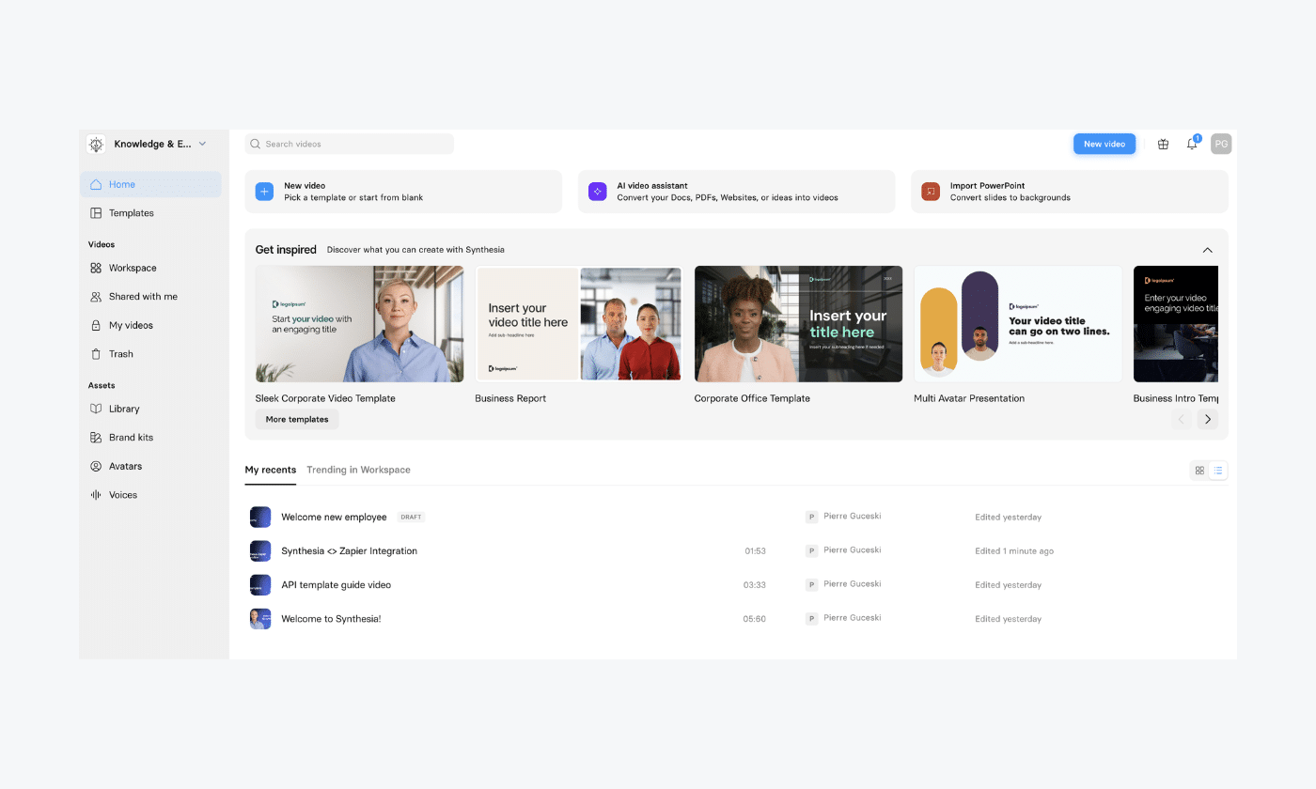Open Business Intro template thumbnail
The height and width of the screenshot is (789, 1316).
point(1176,324)
